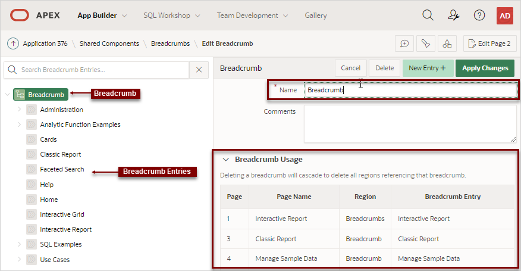Screen dimensions: 521x271
Task: Click the up arrow beside Application 376
Action: [13, 43]
